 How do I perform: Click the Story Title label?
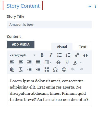click(x=16, y=16)
